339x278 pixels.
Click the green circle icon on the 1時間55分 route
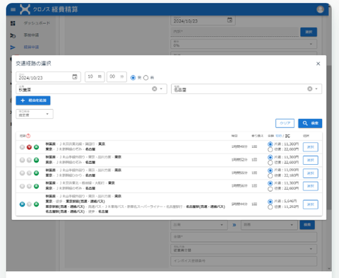[36, 173]
